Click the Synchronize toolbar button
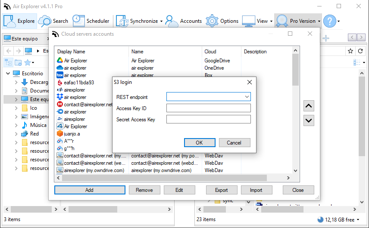 [137, 21]
